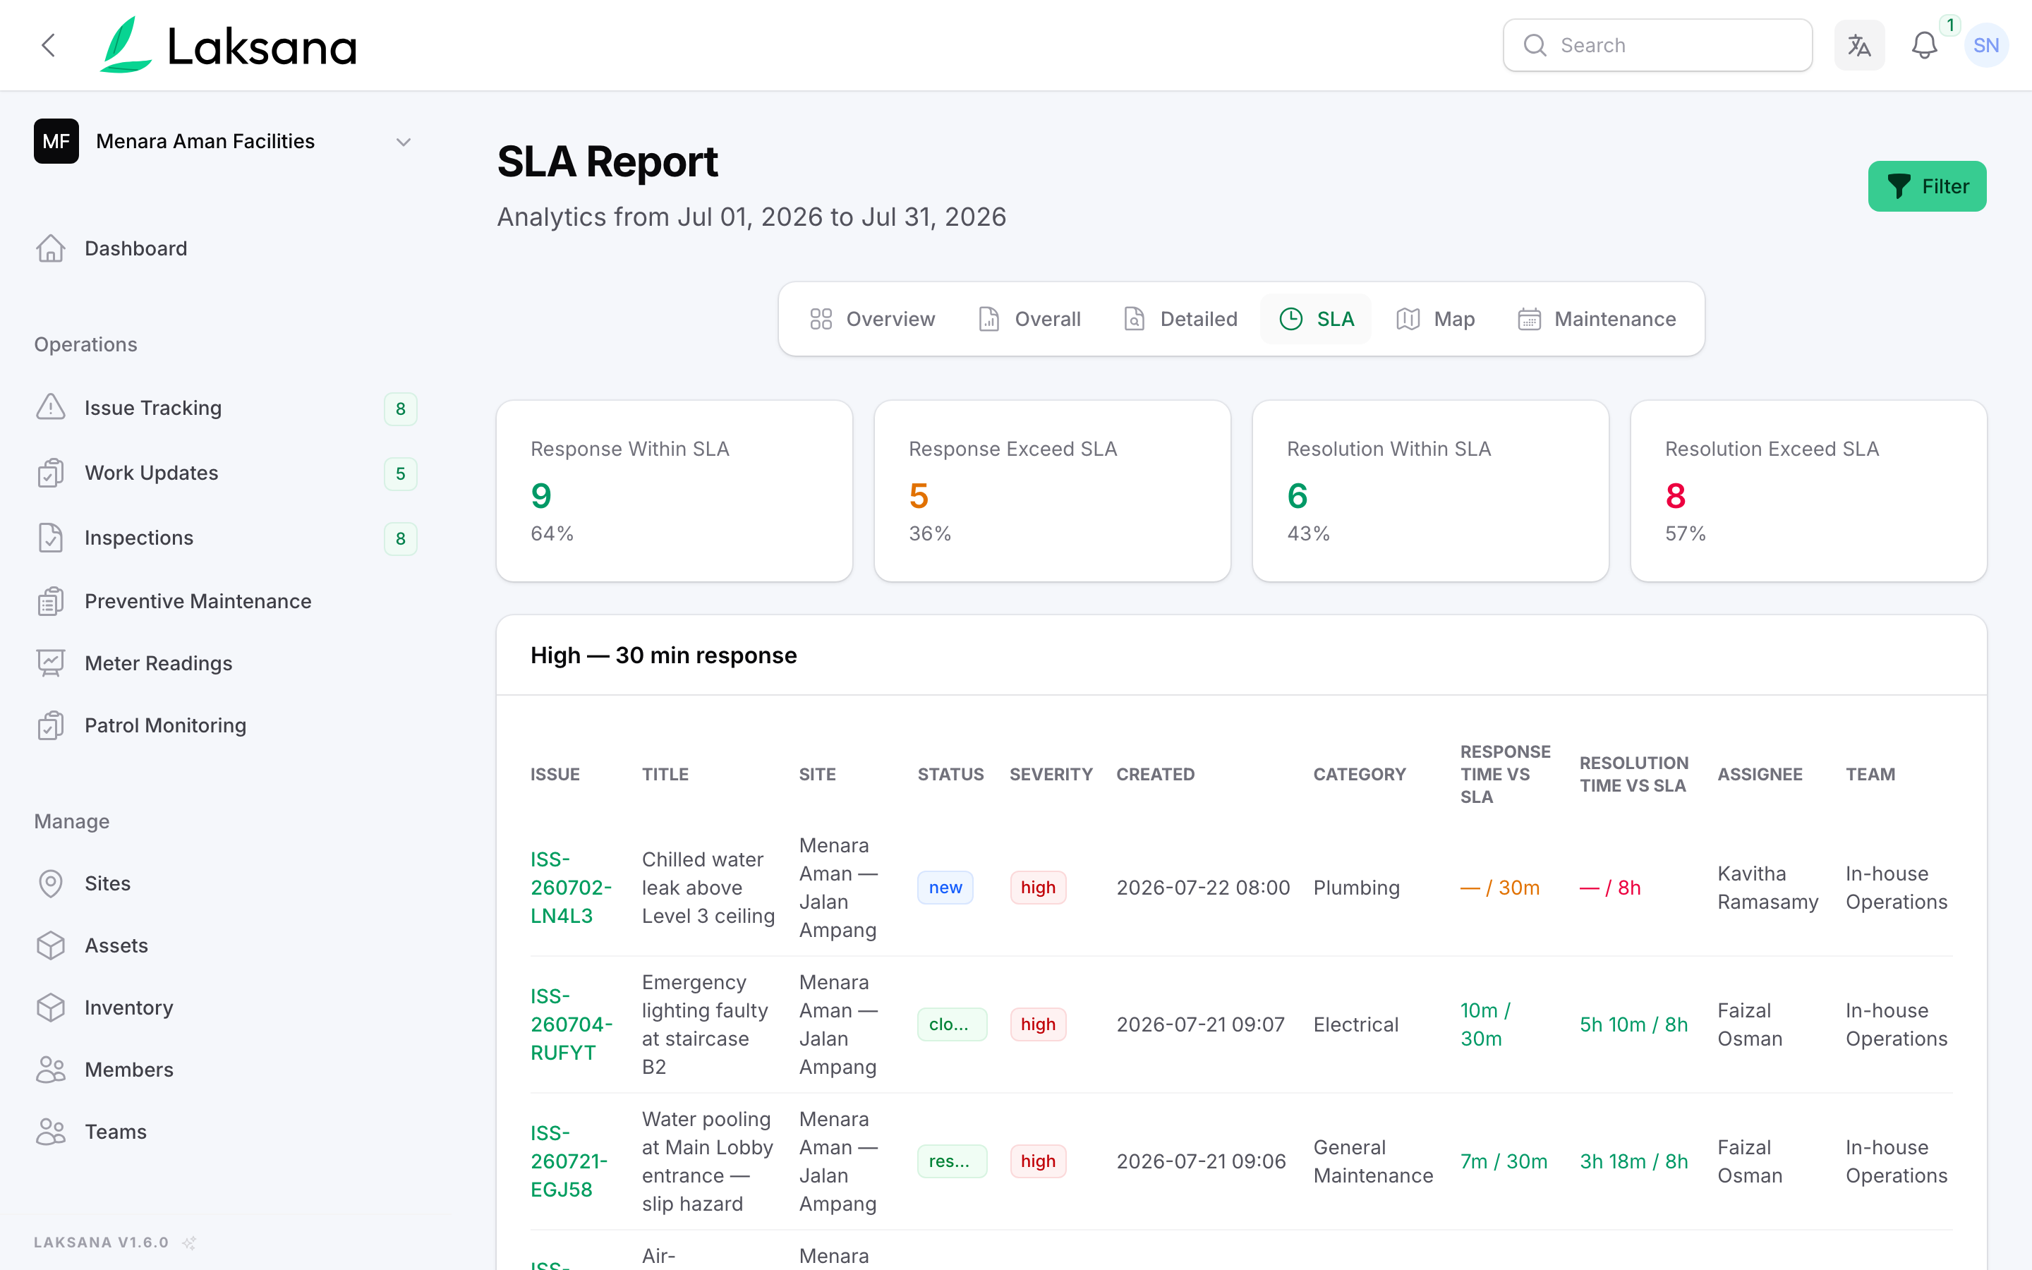Open the language translation icon
This screenshot has height=1270, width=2032.
pos(1859,45)
